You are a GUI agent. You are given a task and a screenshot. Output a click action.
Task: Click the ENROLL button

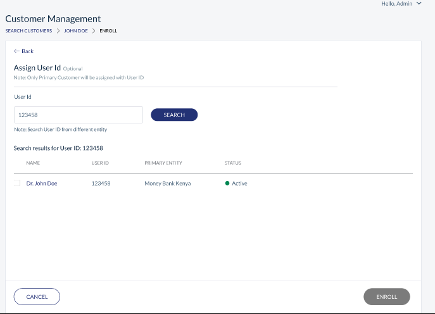pyautogui.click(x=387, y=297)
